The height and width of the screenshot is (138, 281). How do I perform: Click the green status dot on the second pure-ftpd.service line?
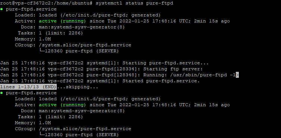tap(1, 93)
